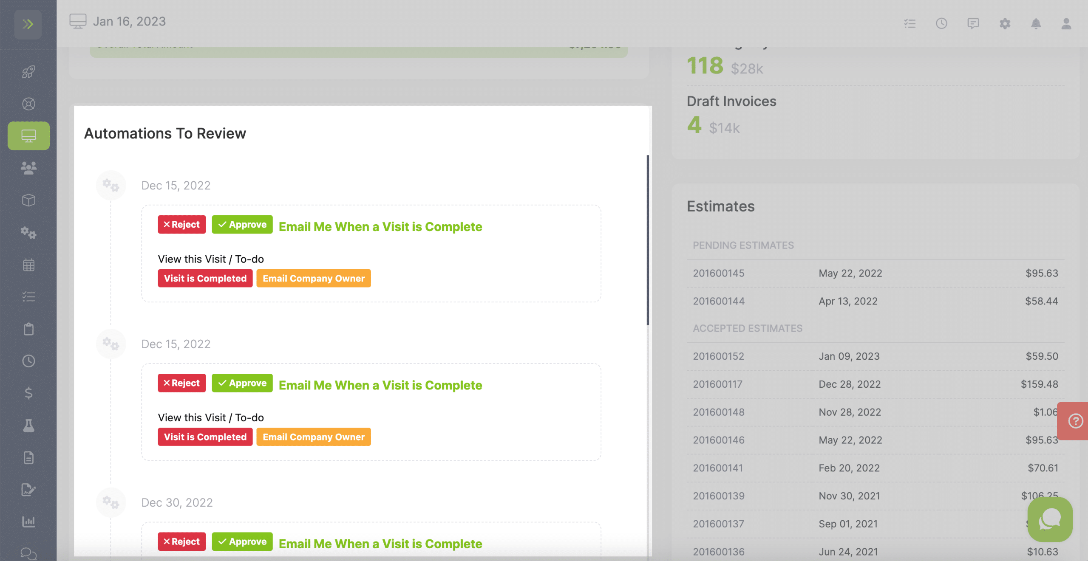This screenshot has height=561, width=1088.
Task: Click the Draft Invoices count 4
Action: [x=694, y=125]
